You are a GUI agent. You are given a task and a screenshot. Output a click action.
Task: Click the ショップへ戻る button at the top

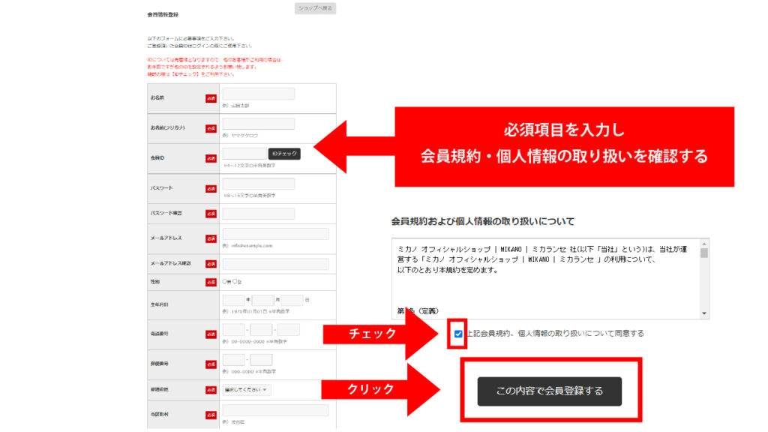315,7
